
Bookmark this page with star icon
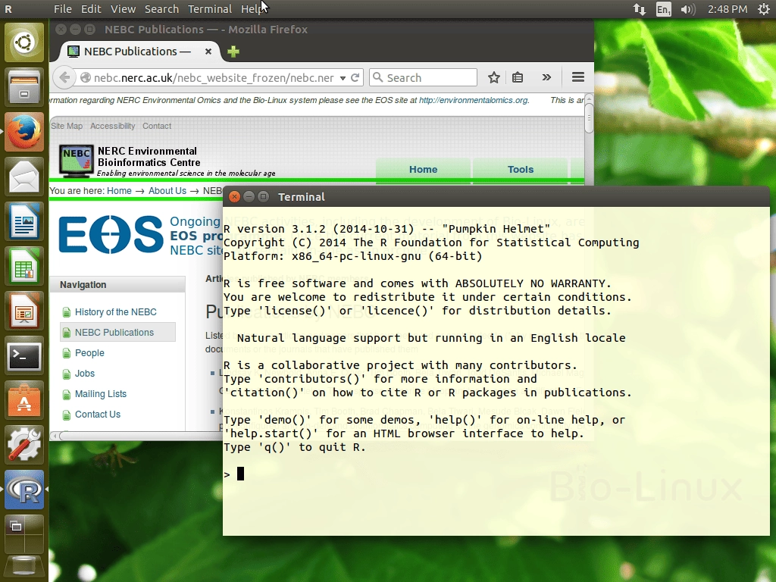493,78
